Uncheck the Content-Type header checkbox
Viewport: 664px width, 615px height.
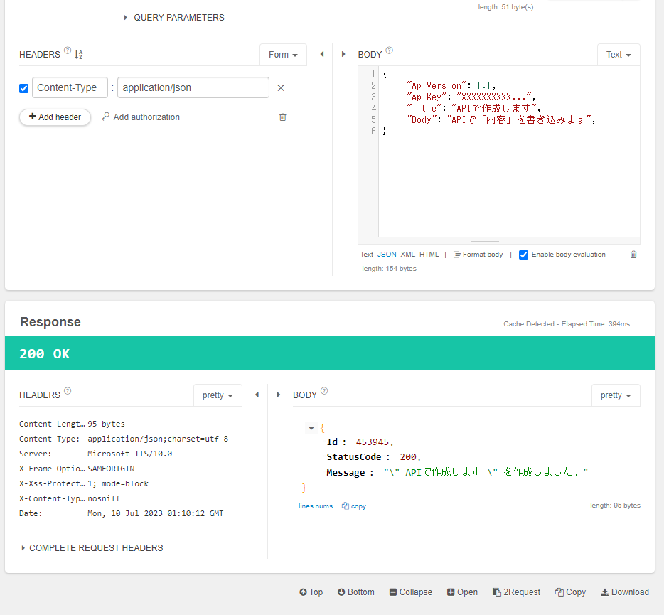pyautogui.click(x=23, y=88)
